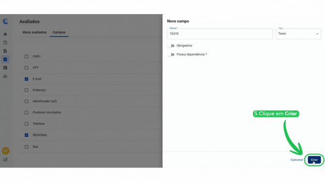The image size is (325, 182).
Task: Click the app logo at top left
Action: [x=6, y=21]
